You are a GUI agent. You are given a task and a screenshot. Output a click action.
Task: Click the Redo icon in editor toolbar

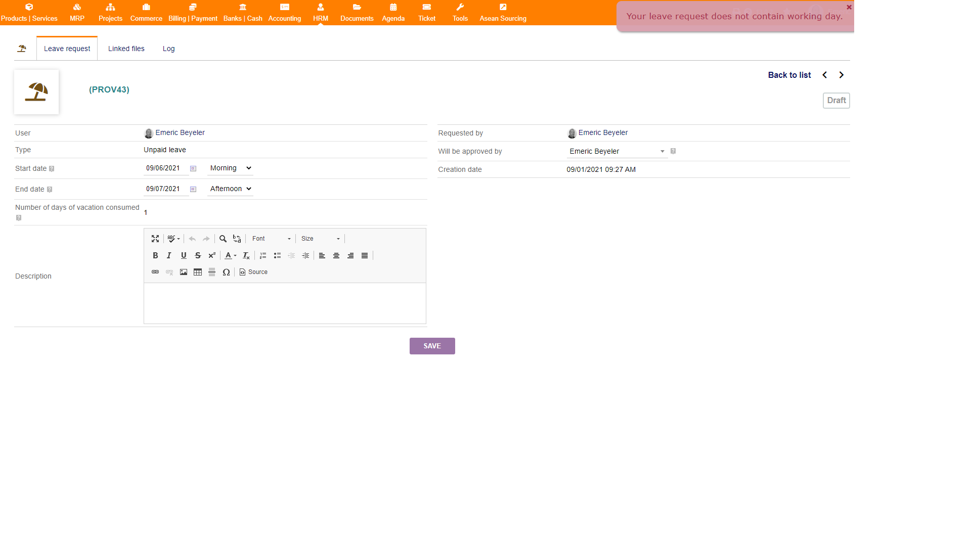206,239
